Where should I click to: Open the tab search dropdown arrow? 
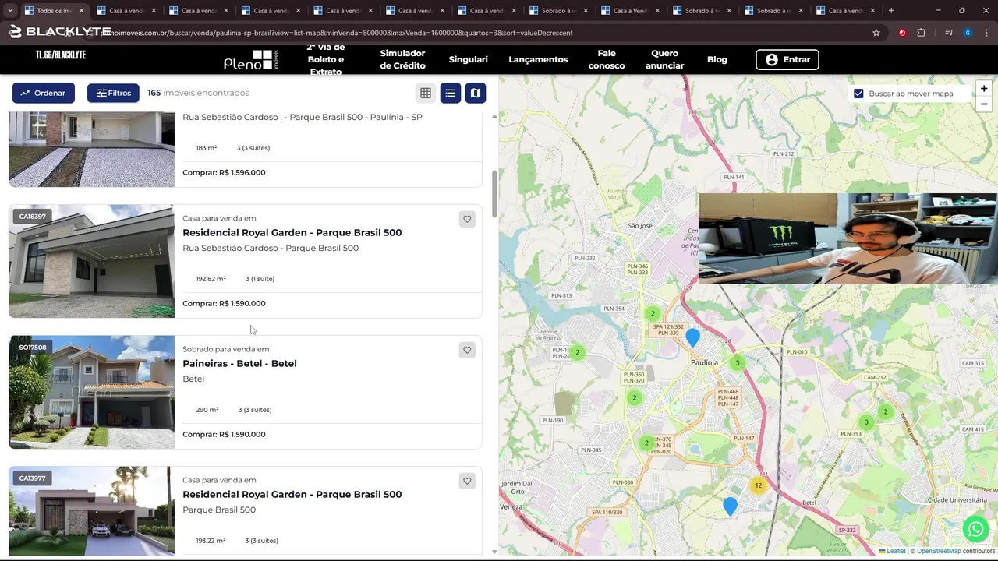(x=10, y=11)
